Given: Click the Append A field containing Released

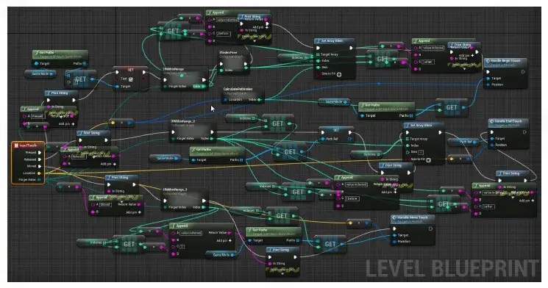Looking at the screenshot, I should [x=79, y=156].
